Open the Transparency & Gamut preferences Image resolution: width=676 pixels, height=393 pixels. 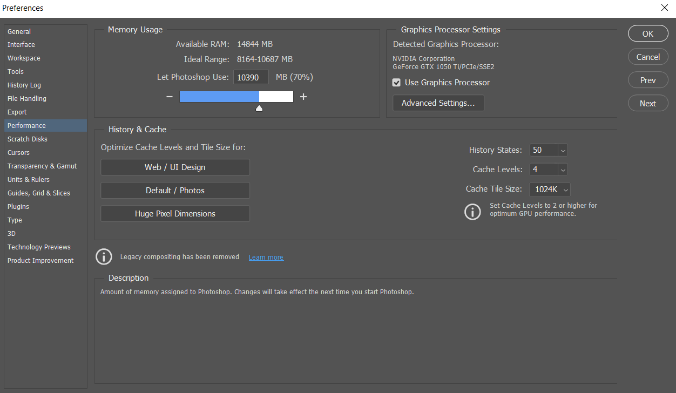tap(42, 166)
